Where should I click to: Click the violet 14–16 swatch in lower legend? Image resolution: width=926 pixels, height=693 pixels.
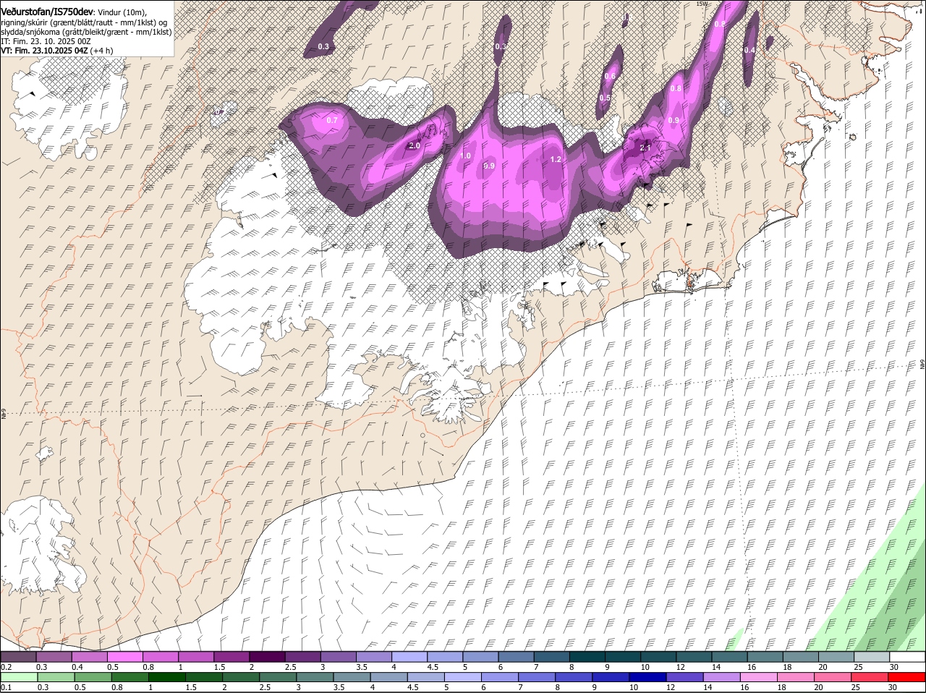(x=723, y=677)
